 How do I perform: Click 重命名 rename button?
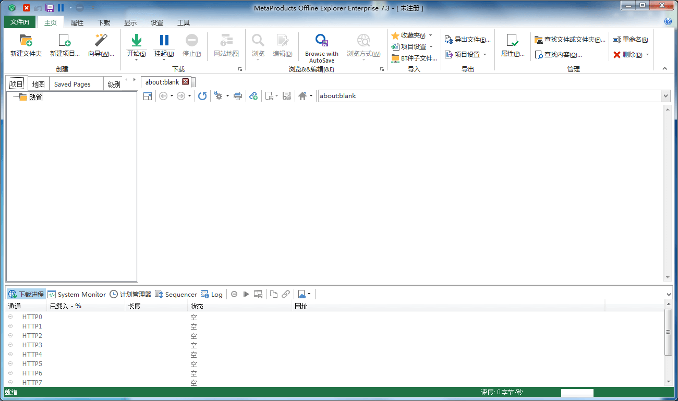coord(630,40)
